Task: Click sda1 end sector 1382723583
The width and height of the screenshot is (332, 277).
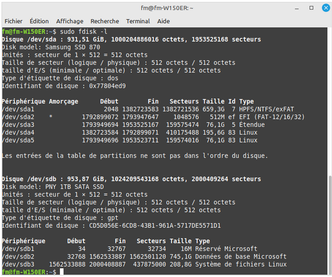Action: [140, 109]
